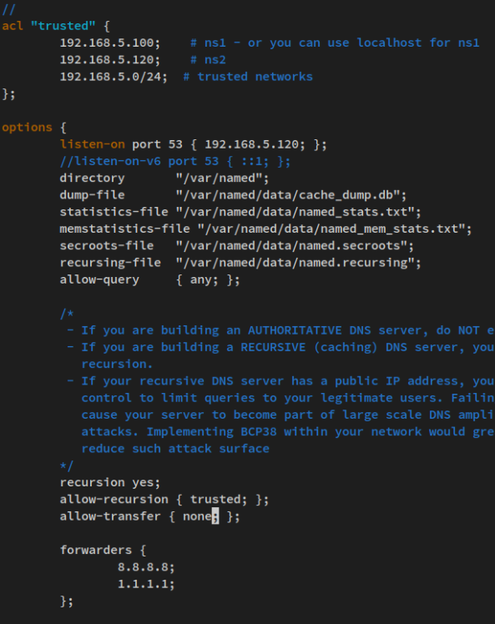
Task: Click the recursing-file named.recursing line
Action: (x=240, y=263)
